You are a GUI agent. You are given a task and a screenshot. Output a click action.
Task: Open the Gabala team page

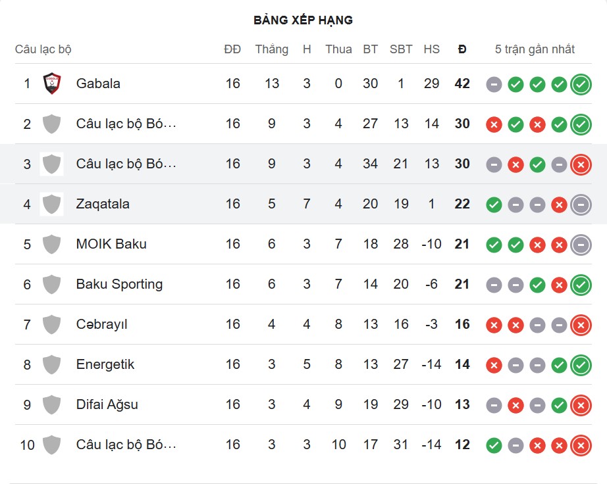98,84
